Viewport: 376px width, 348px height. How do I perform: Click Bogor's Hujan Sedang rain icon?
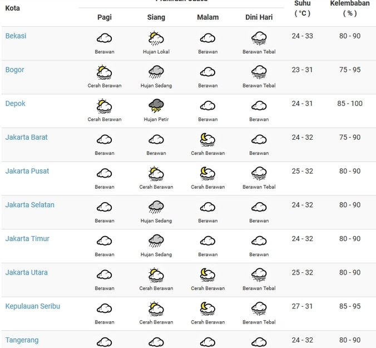point(156,72)
